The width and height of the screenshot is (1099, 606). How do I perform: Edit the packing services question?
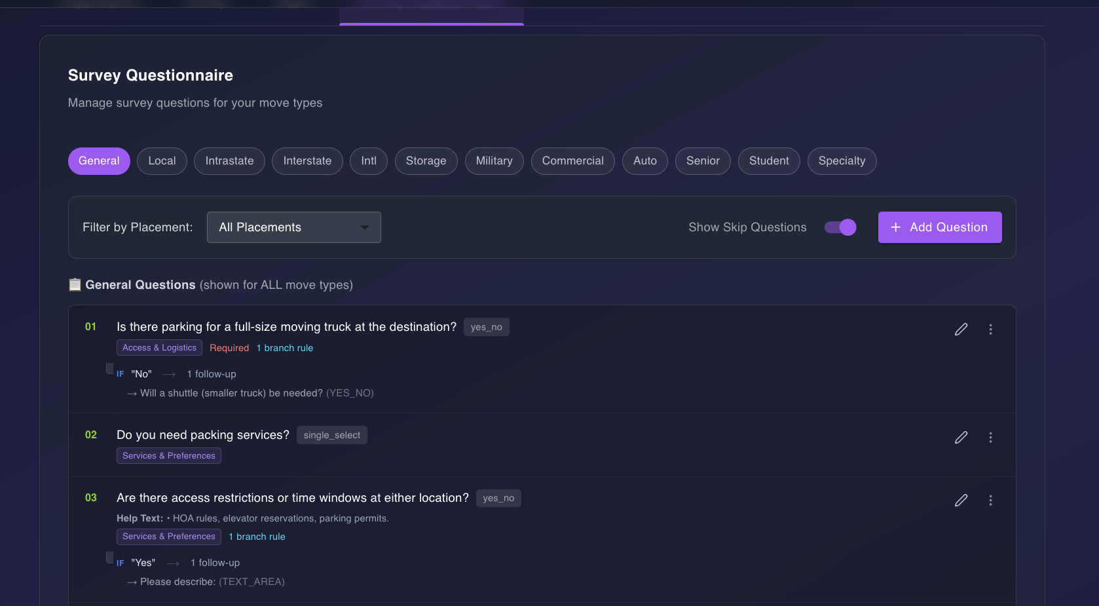[961, 438]
